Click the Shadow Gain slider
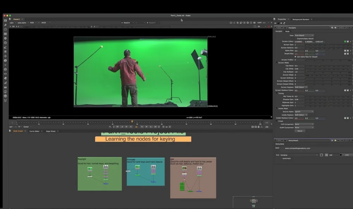The width and height of the screenshot is (353, 209). coord(328,100)
